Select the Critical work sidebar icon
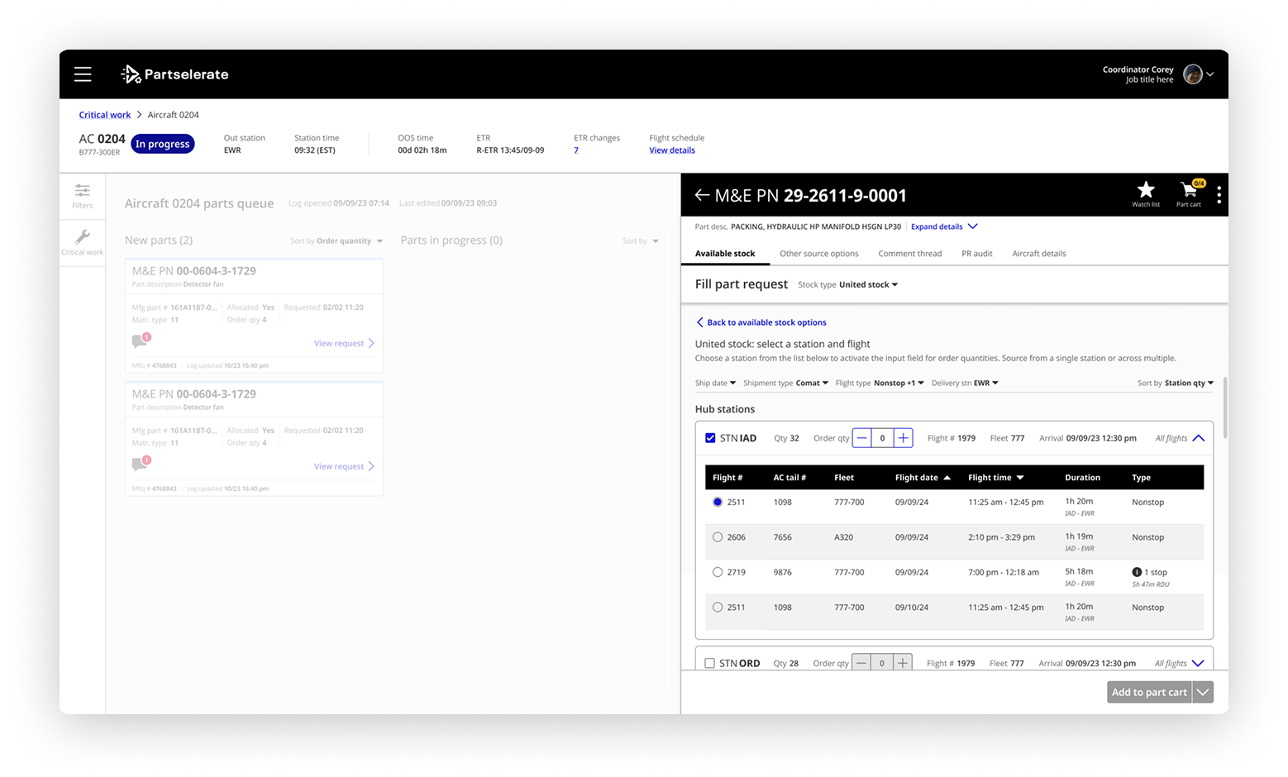 pos(82,241)
